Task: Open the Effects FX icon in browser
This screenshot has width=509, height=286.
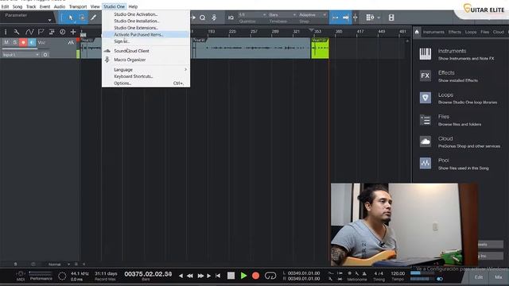Action: [x=425, y=75]
